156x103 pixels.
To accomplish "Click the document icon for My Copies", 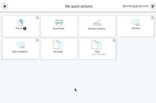I will 58,45.
